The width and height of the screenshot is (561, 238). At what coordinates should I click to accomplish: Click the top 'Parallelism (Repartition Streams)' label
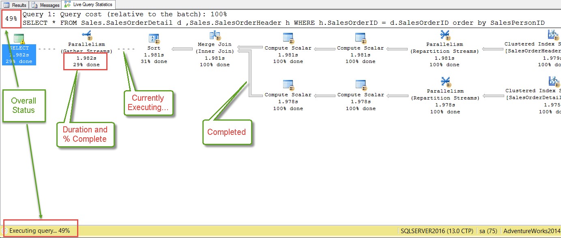coord(445,48)
